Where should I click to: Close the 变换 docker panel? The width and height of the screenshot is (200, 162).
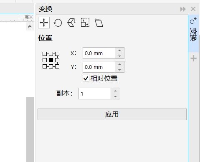tap(193, 9)
